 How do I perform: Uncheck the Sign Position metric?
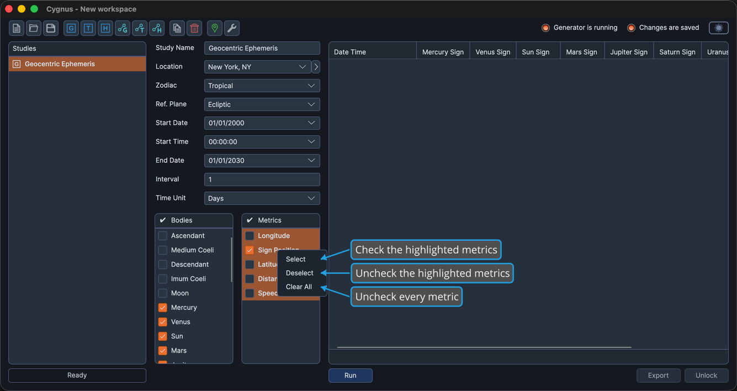[250, 250]
